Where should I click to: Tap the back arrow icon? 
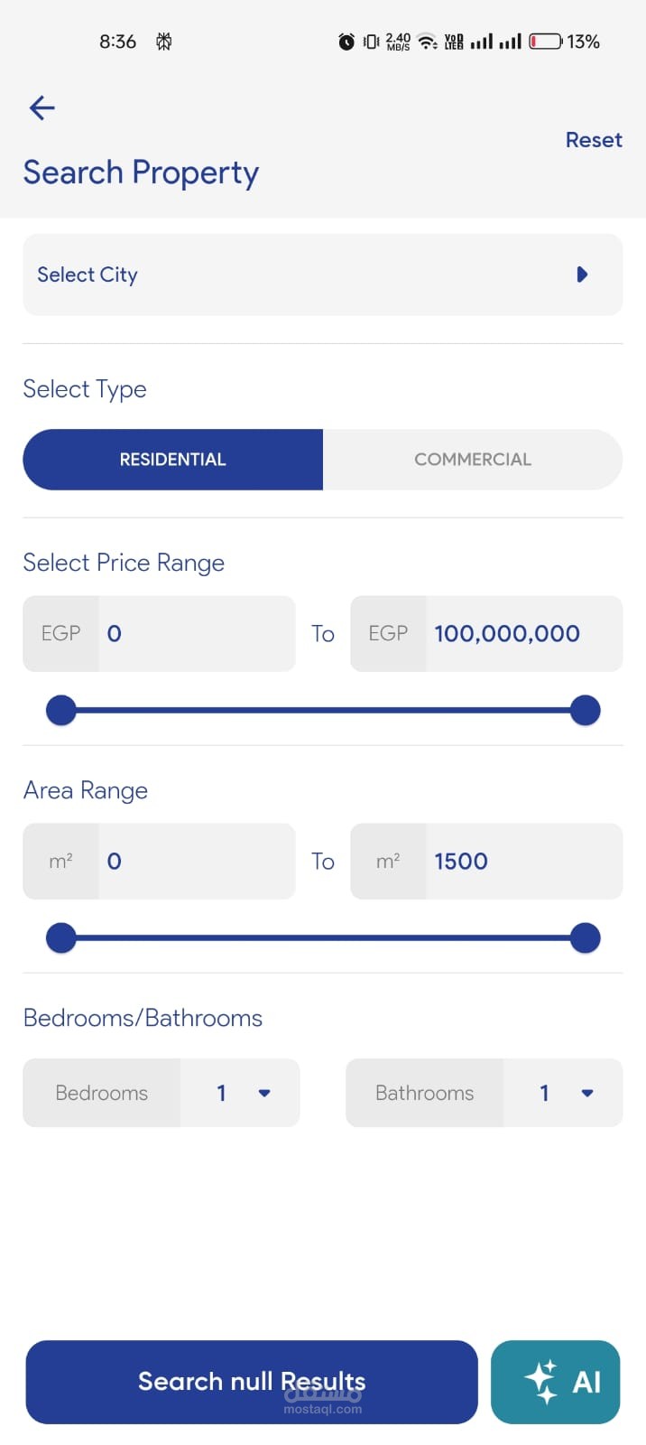click(x=42, y=108)
